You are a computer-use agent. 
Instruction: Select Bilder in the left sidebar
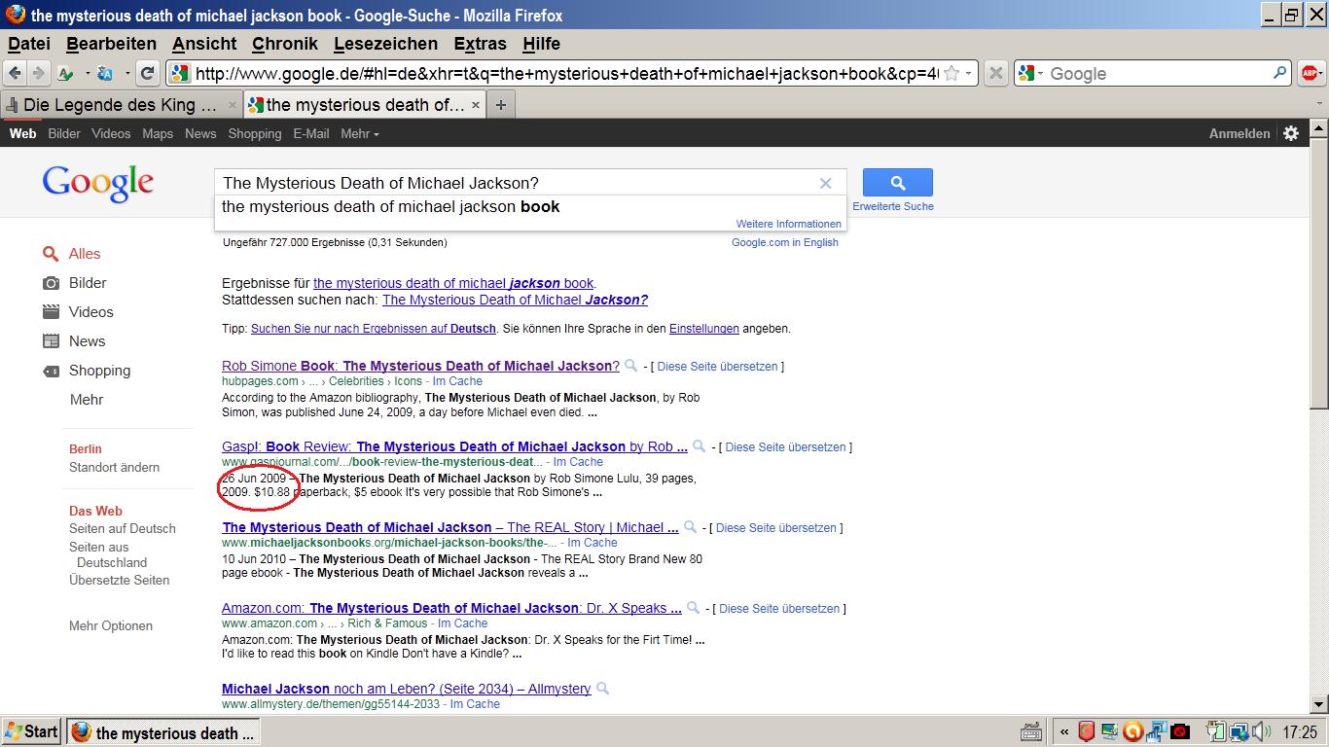tap(88, 283)
